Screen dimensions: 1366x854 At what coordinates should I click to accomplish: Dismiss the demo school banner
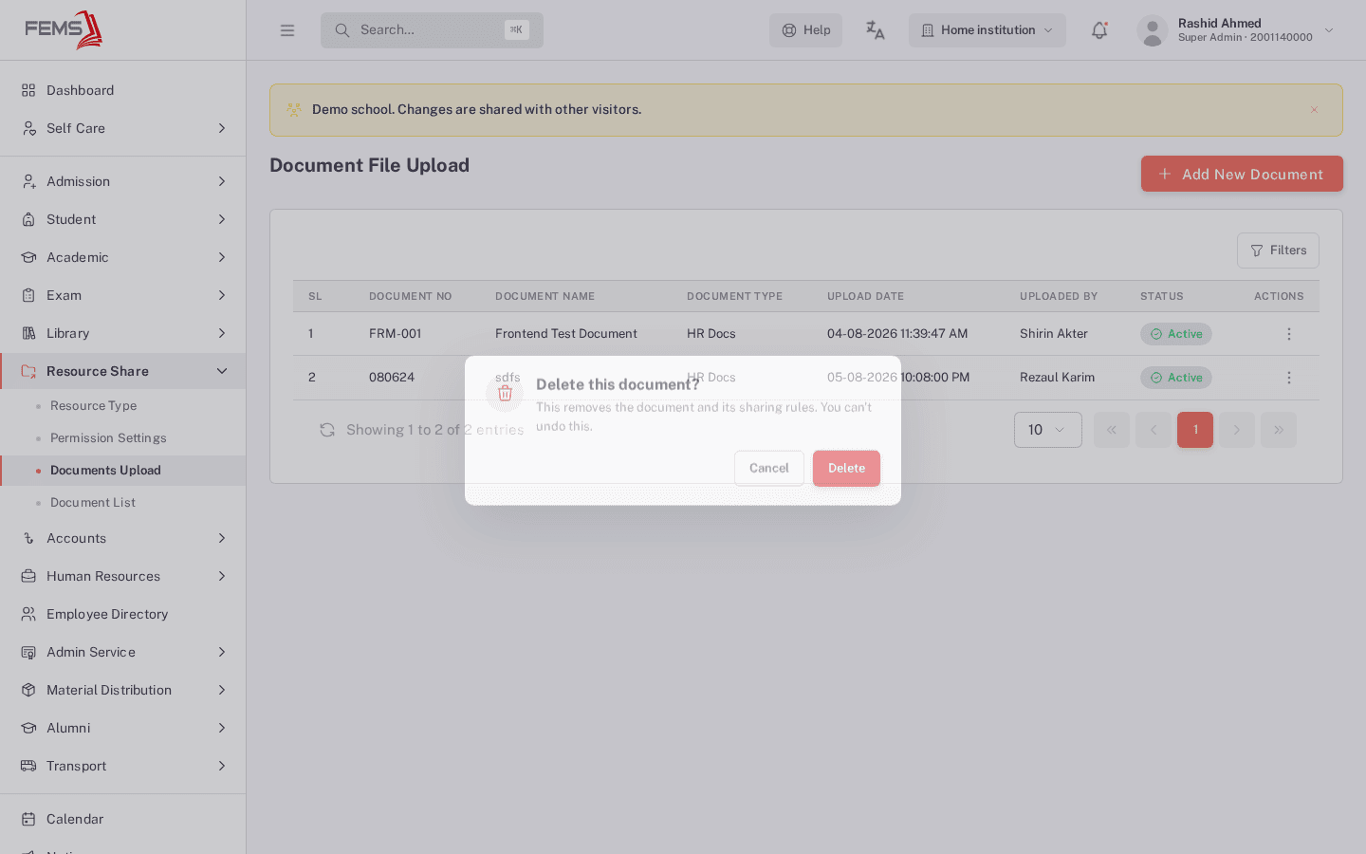click(1314, 110)
